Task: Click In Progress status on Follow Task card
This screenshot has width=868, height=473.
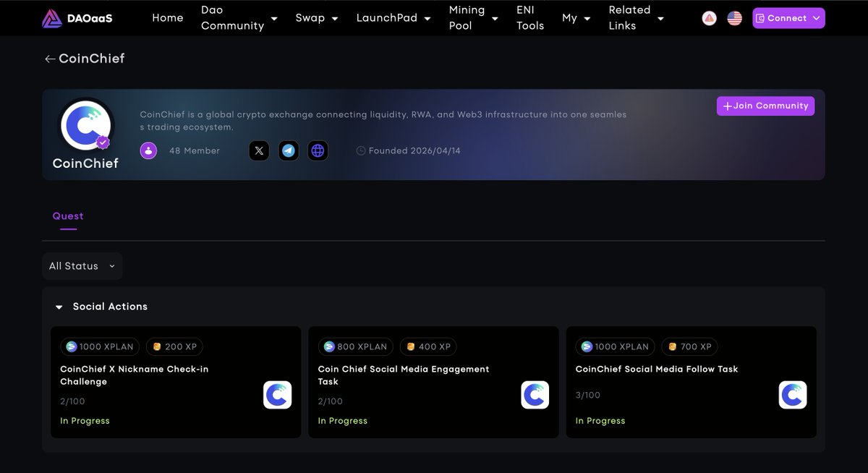Action: click(600, 421)
